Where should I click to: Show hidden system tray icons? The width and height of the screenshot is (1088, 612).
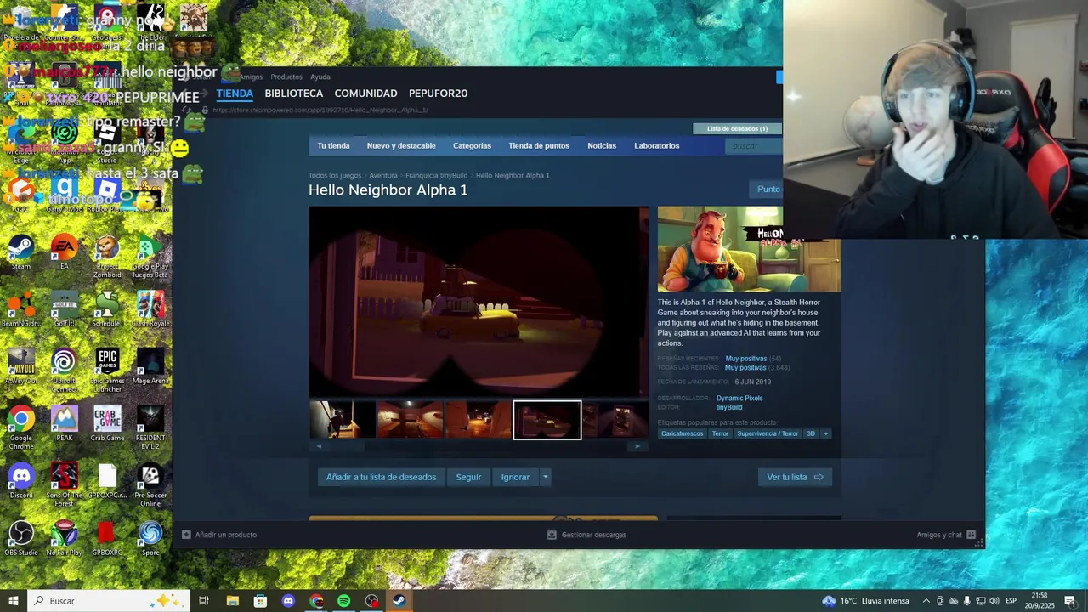[926, 601]
